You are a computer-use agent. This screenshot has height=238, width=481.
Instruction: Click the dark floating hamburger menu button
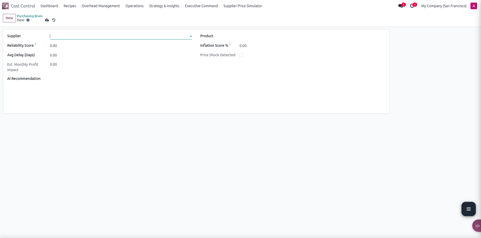pyautogui.click(x=468, y=209)
